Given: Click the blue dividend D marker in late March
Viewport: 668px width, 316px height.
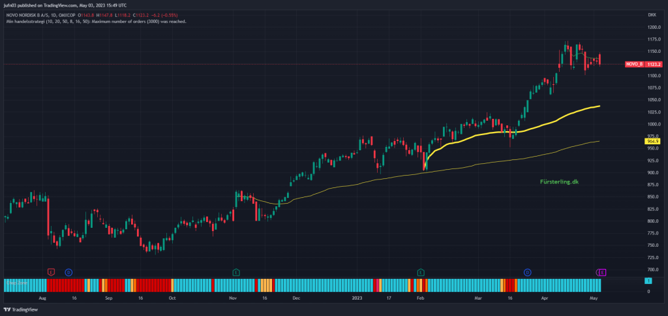Looking at the screenshot, I should point(527,272).
